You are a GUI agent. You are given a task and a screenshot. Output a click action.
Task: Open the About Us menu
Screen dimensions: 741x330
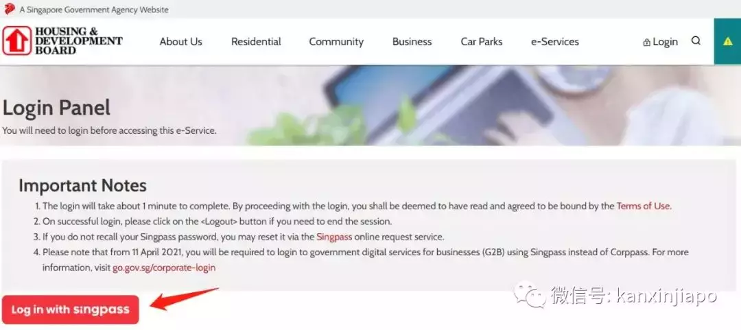tap(180, 42)
